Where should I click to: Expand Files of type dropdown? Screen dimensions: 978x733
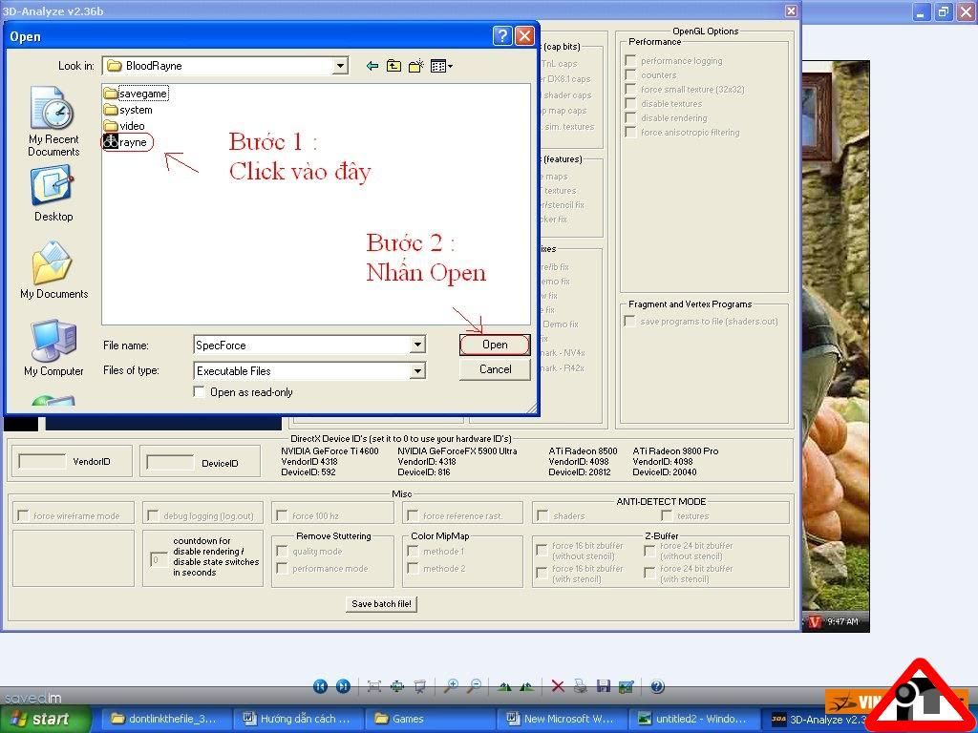coord(418,371)
